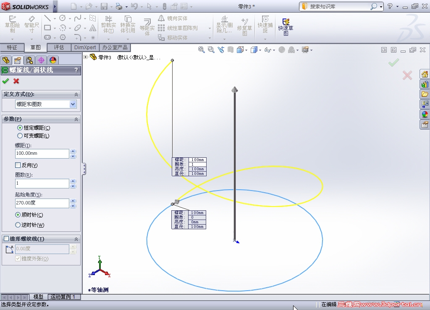Open Display Style dropdown arrow
Screen dimensions: 430x310
tap(260, 50)
